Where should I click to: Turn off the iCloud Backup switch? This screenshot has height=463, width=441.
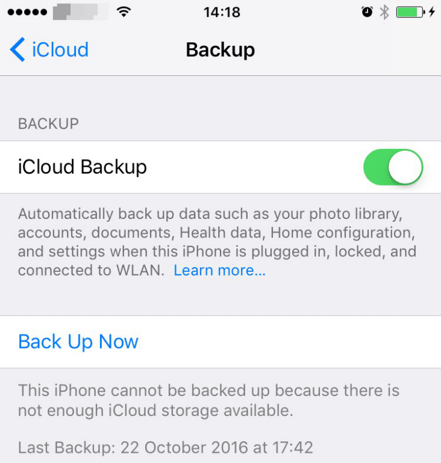tap(393, 167)
